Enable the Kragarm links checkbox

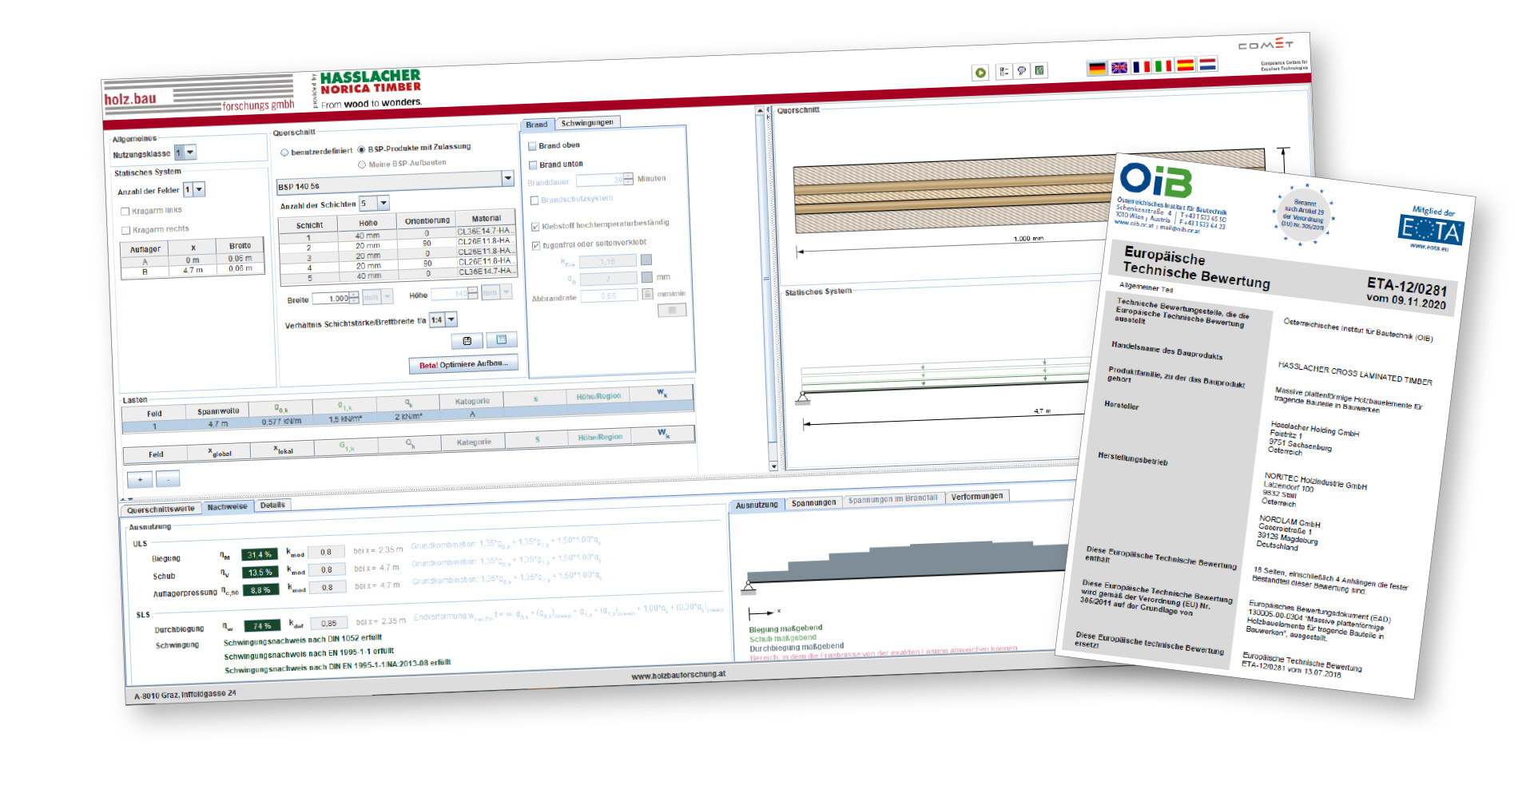(125, 212)
